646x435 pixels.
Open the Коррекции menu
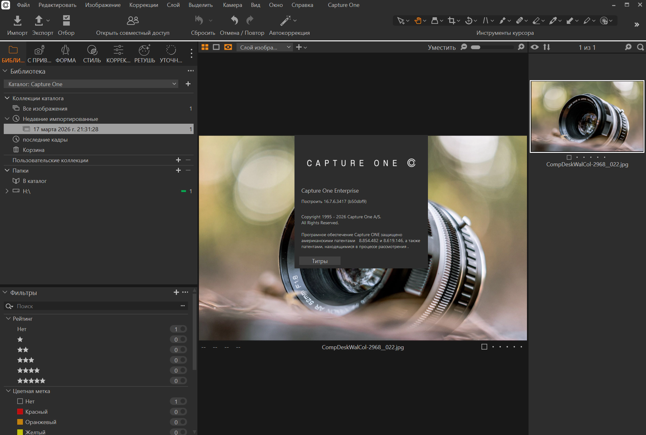tap(143, 5)
